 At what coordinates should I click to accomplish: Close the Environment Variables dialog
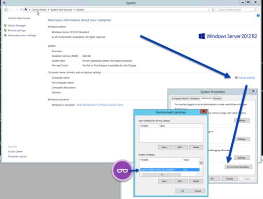click(x=203, y=111)
